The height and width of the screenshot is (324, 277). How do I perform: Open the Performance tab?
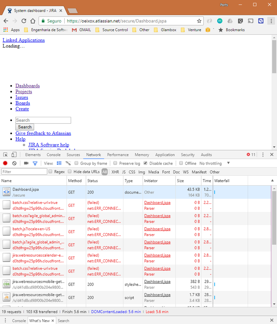(x=118, y=155)
